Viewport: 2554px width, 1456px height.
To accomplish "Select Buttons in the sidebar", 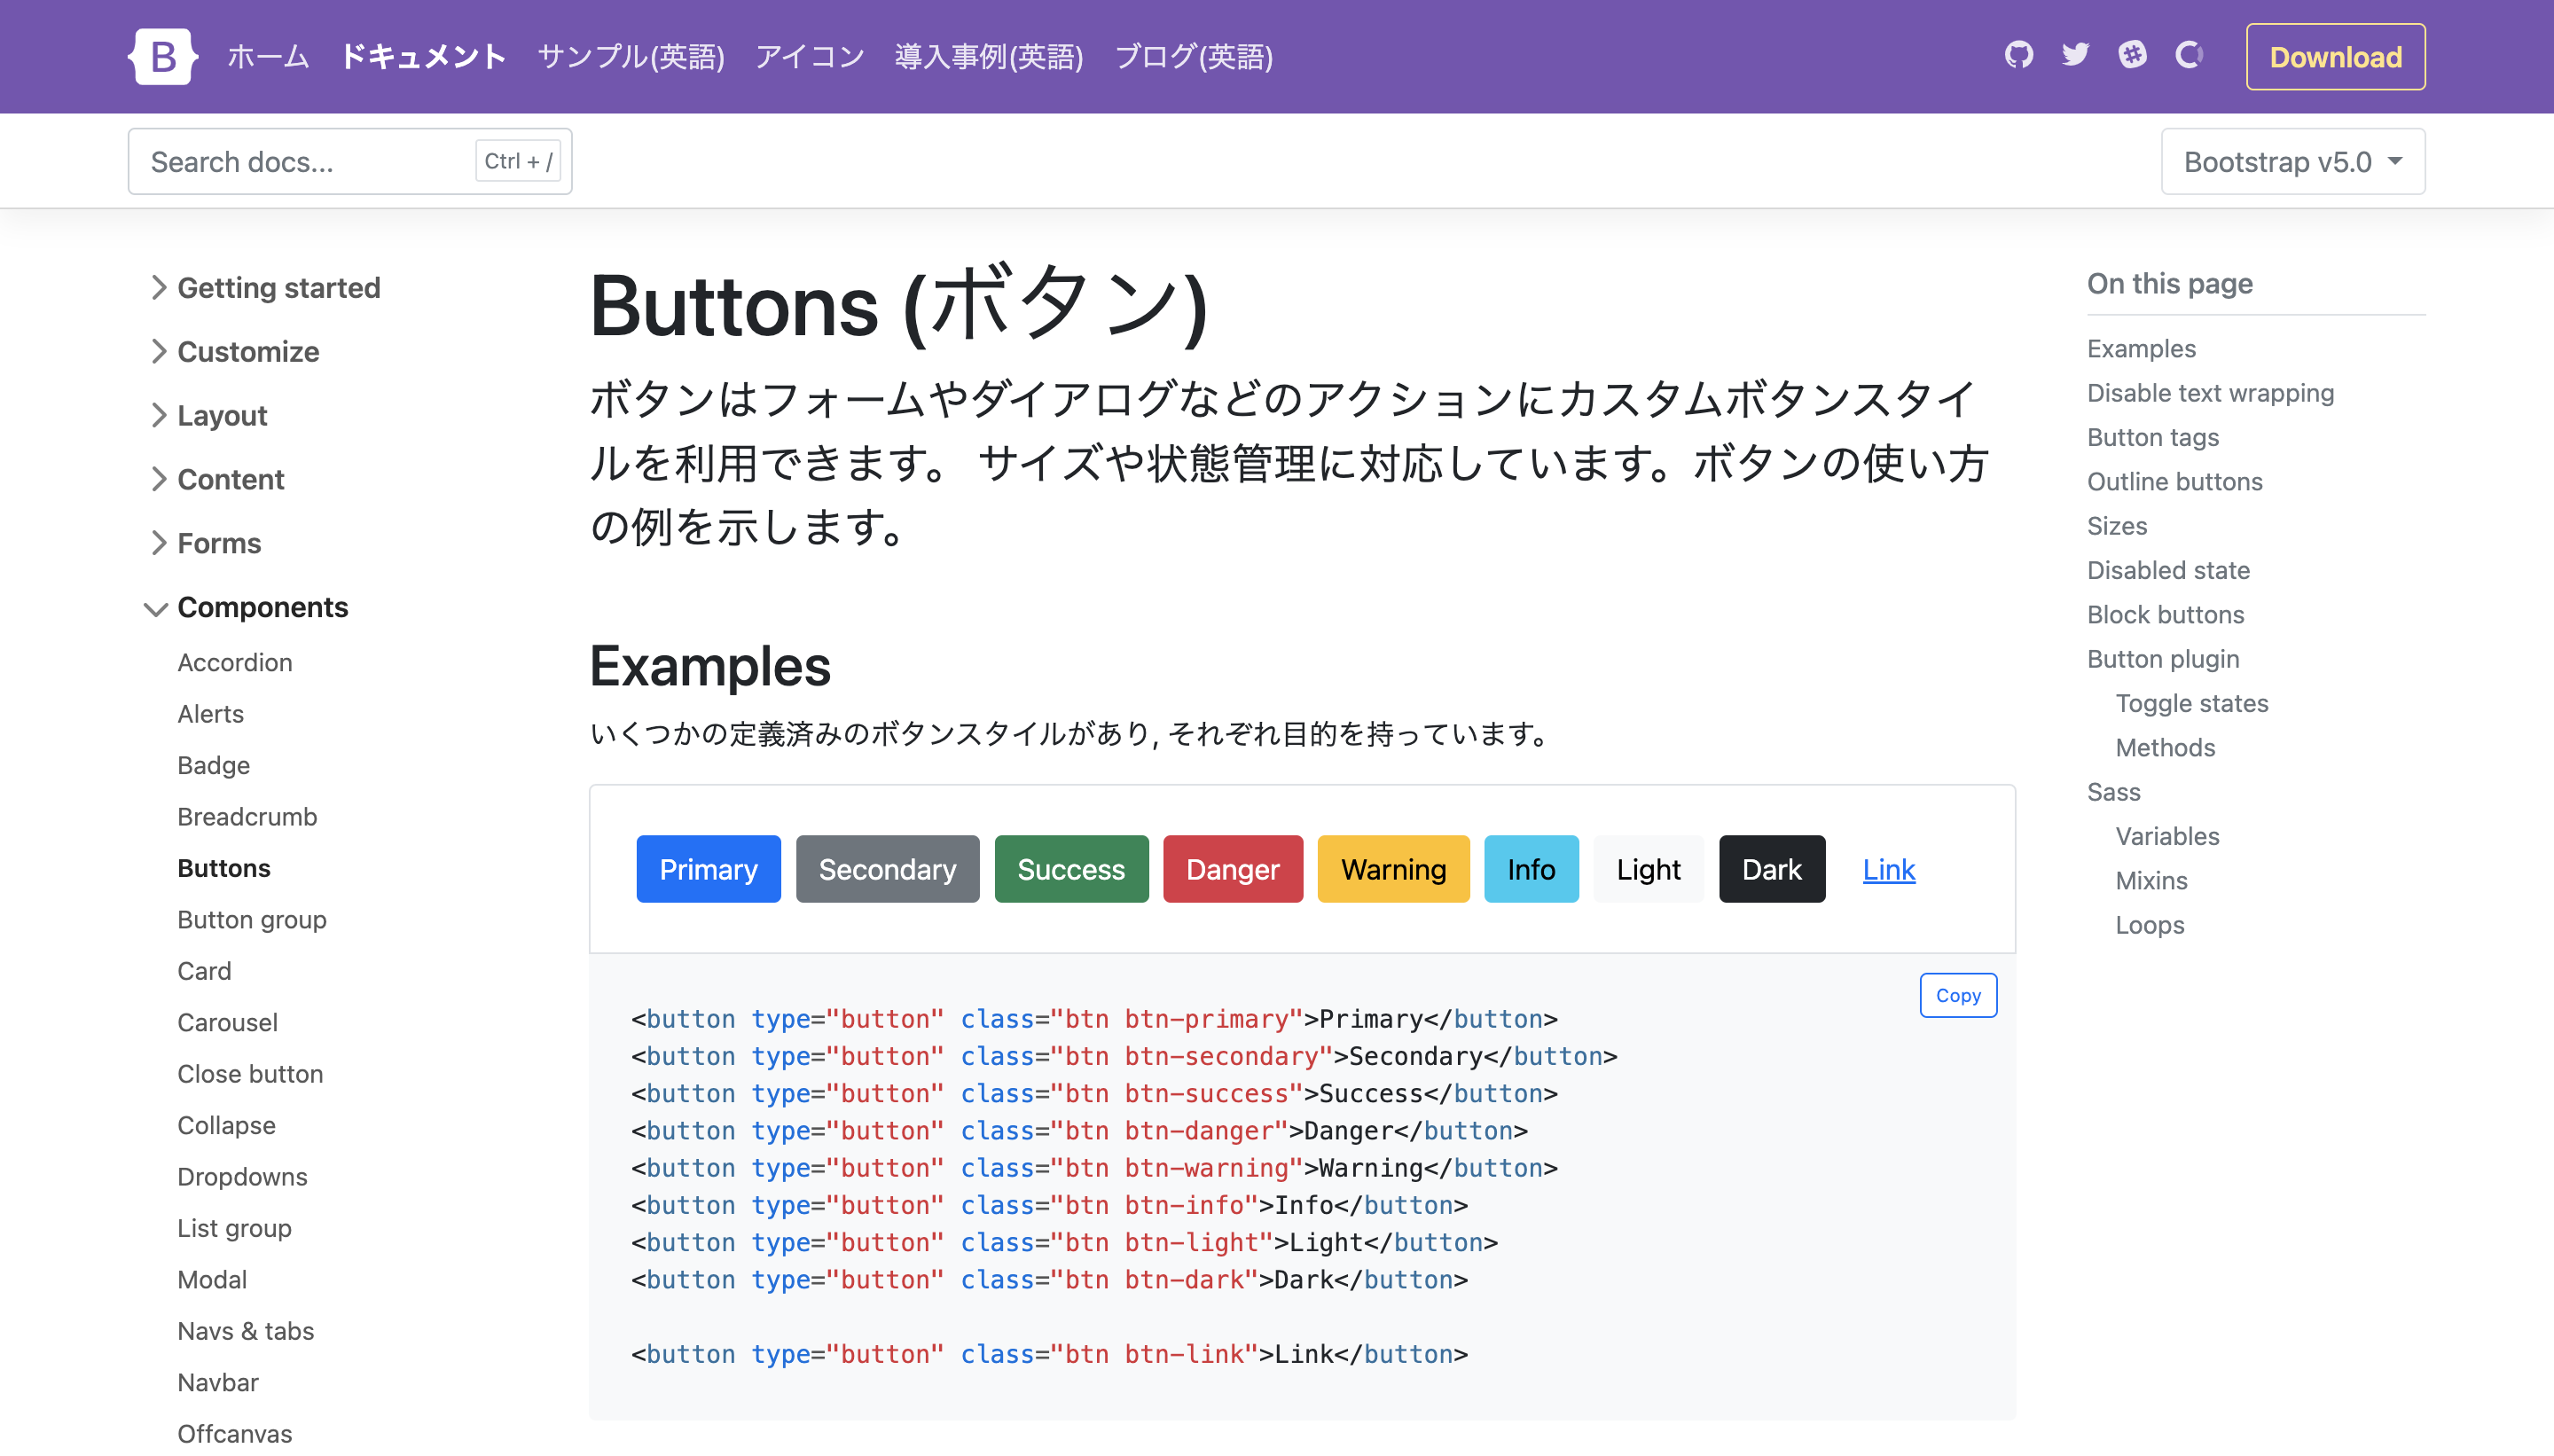I will click(x=224, y=869).
